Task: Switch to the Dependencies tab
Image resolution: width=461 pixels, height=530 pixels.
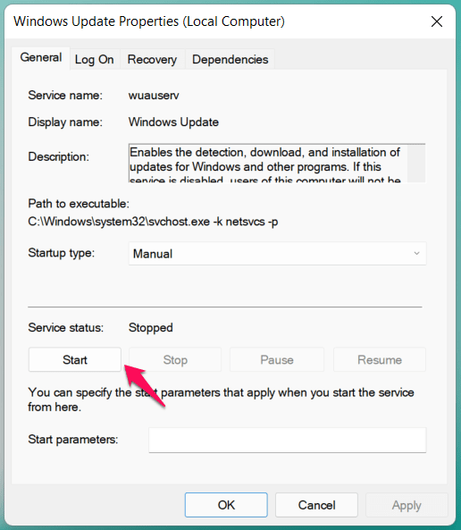Action: point(230,60)
